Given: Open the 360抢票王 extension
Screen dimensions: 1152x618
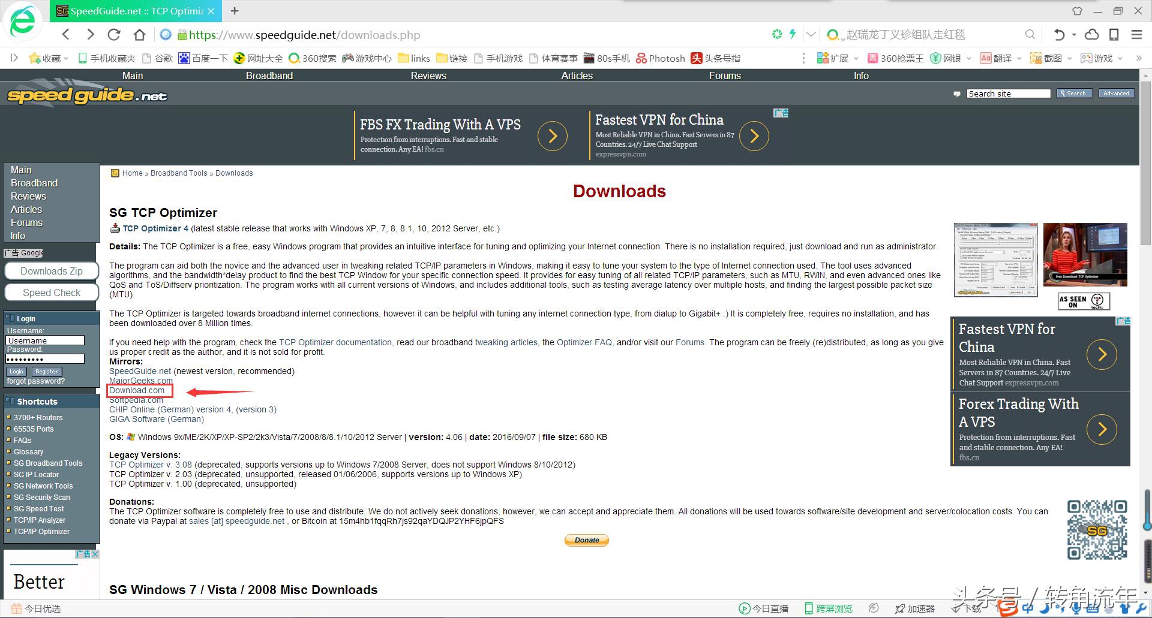Looking at the screenshot, I should [x=895, y=58].
